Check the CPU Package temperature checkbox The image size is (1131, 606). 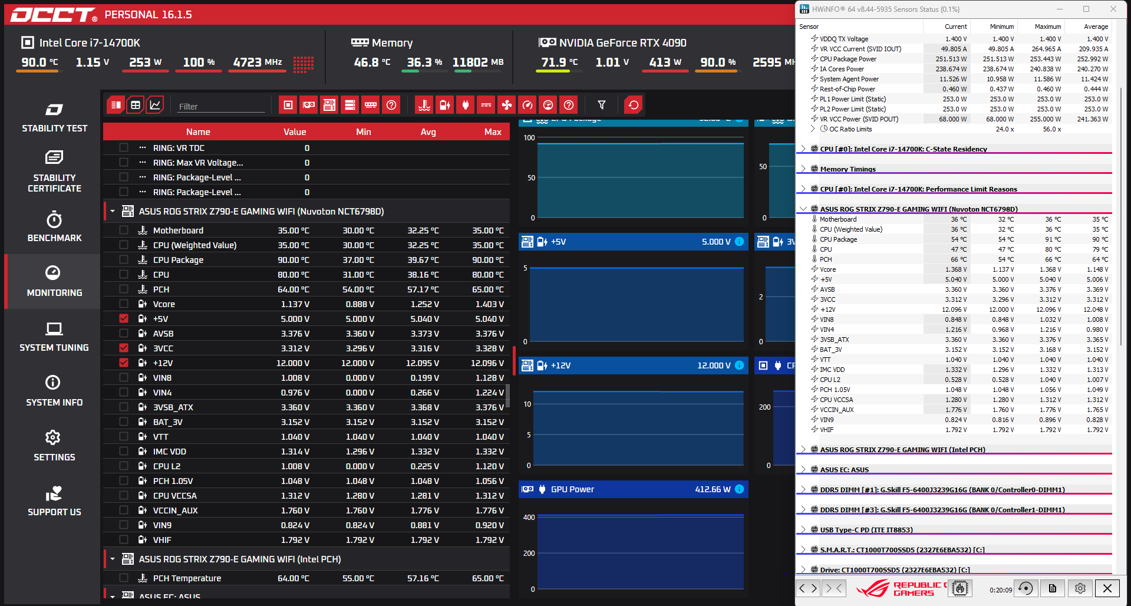coord(124,259)
